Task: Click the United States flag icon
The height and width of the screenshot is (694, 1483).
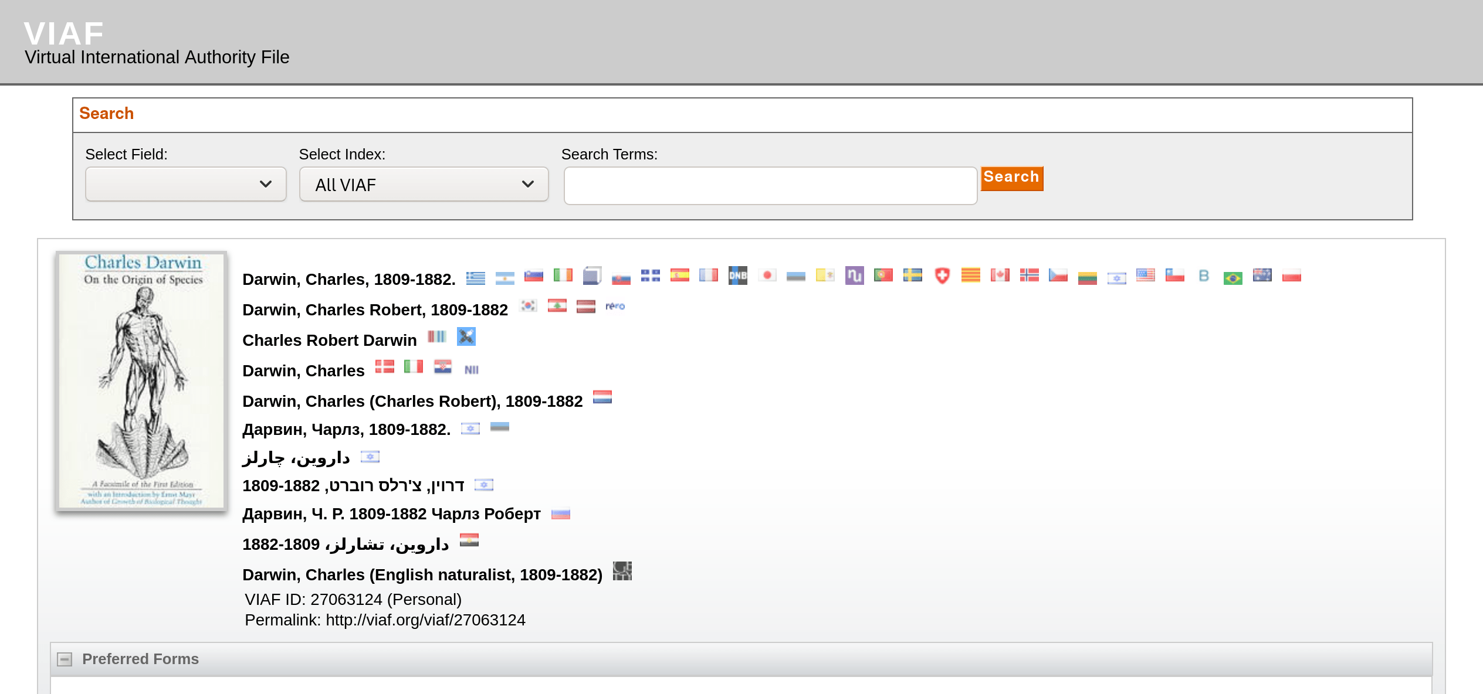Action: (x=1145, y=275)
